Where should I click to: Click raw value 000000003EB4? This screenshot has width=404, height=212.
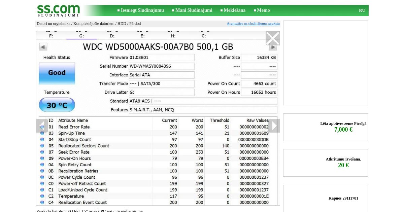(254, 158)
